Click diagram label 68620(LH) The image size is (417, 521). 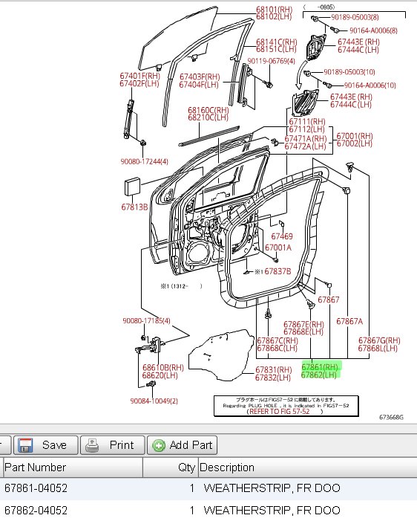(160, 375)
